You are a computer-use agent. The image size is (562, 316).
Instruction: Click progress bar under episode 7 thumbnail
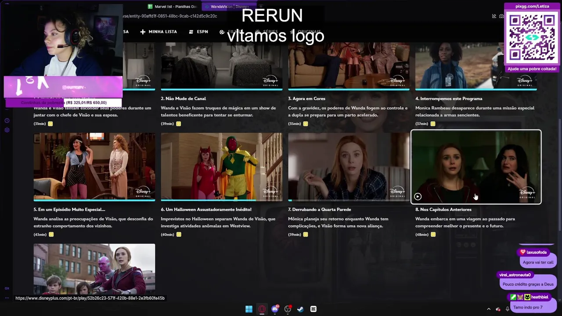(x=349, y=200)
